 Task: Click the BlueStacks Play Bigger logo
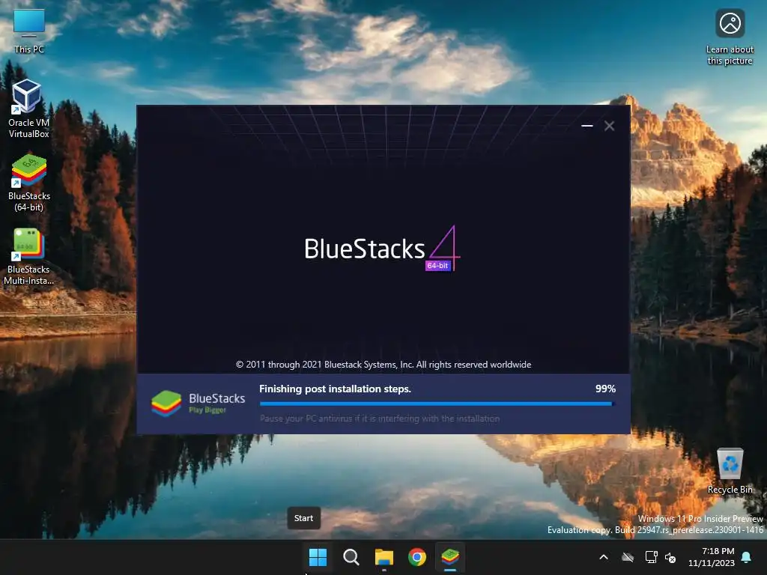[x=198, y=404]
